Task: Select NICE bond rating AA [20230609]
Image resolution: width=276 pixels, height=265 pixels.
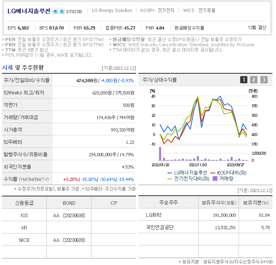Action: click(69, 240)
